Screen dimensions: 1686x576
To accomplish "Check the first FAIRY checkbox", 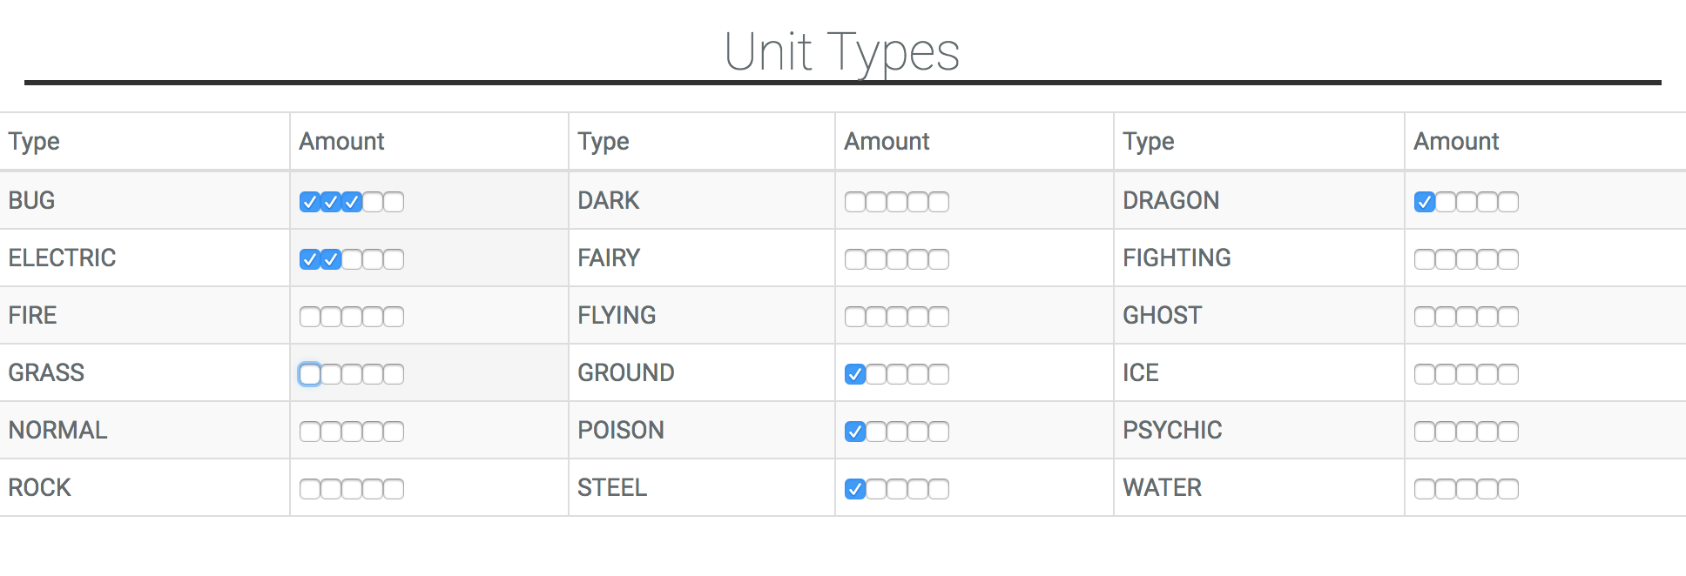I will (x=855, y=259).
